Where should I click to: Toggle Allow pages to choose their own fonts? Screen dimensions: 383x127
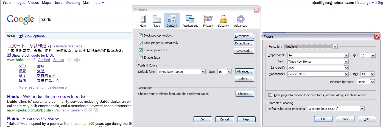pyautogui.click(x=270, y=95)
